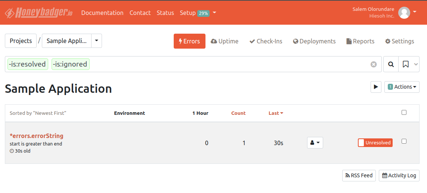This screenshot has height=193, width=427.
Task: Open the Actions dropdown
Action: click(402, 87)
